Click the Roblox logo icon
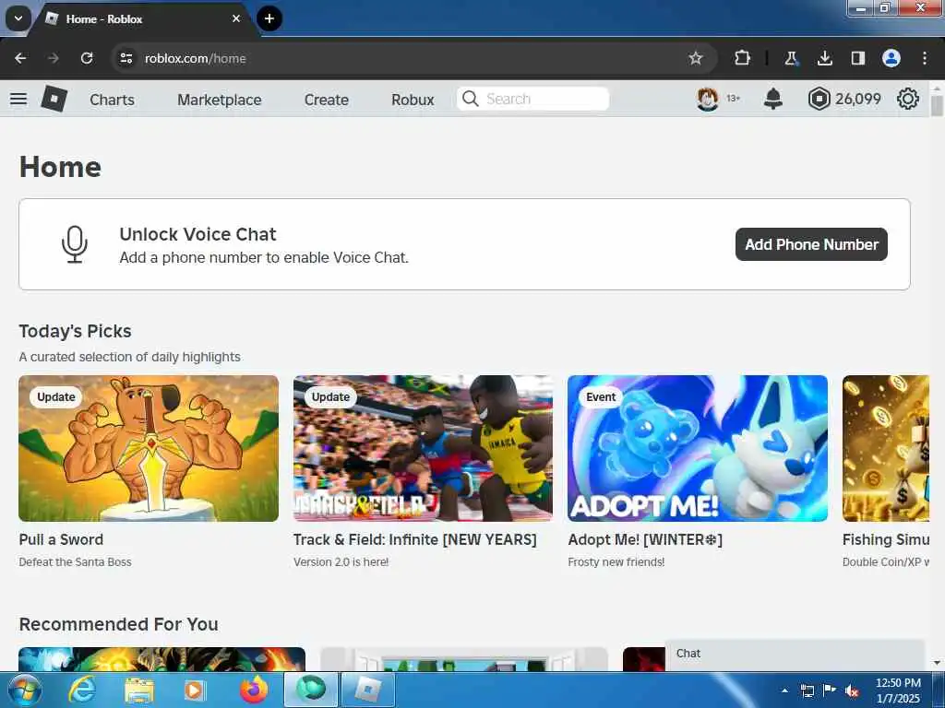 point(54,99)
